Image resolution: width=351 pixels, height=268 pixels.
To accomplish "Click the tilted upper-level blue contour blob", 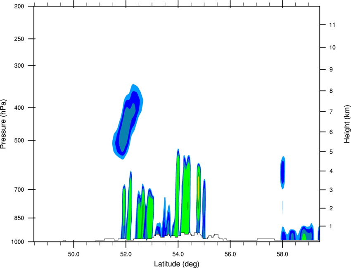I will tap(128, 122).
